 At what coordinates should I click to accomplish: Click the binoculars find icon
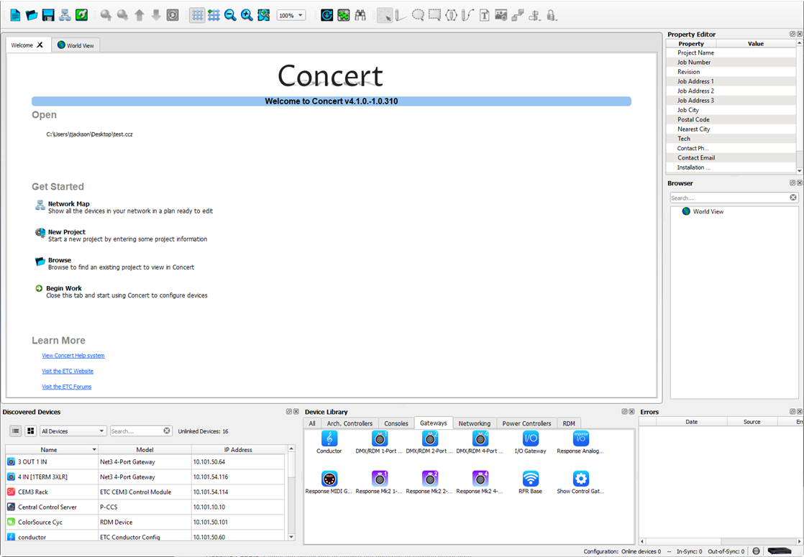coord(360,15)
